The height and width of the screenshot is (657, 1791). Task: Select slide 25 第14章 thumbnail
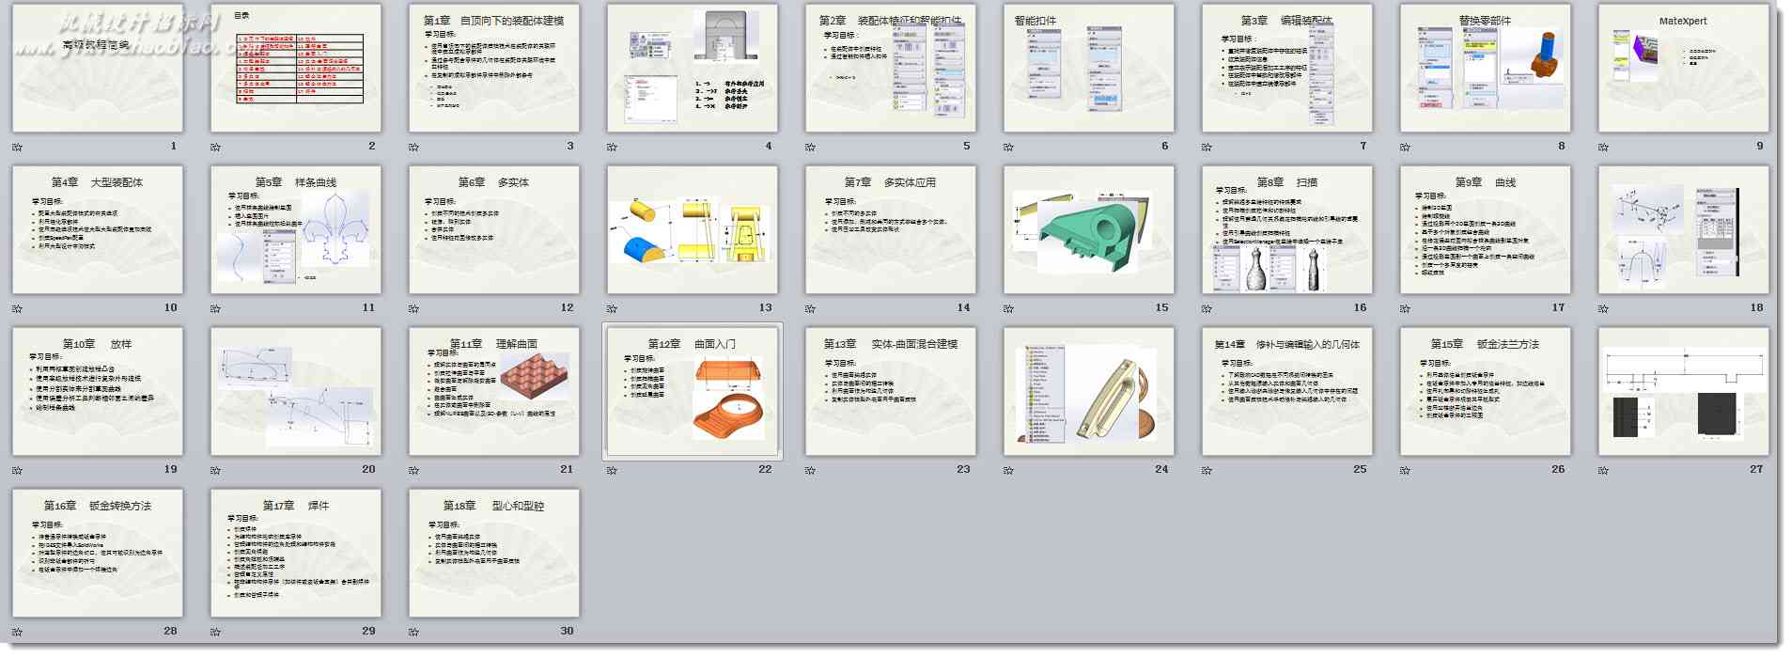tap(1286, 391)
